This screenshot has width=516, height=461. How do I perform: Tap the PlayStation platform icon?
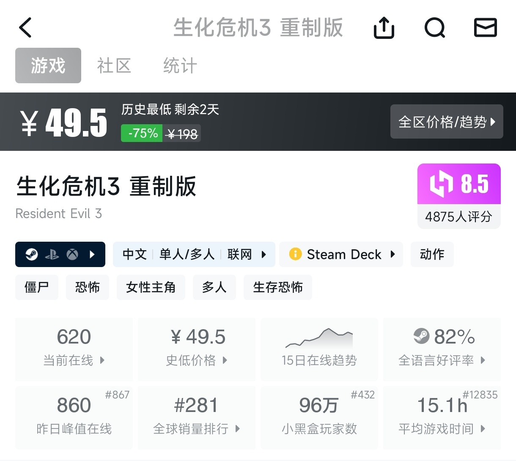pyautogui.click(x=52, y=254)
